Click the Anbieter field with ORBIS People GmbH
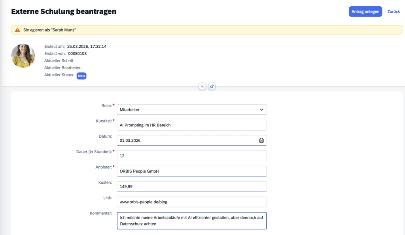This screenshot has height=235, width=405. [191, 171]
